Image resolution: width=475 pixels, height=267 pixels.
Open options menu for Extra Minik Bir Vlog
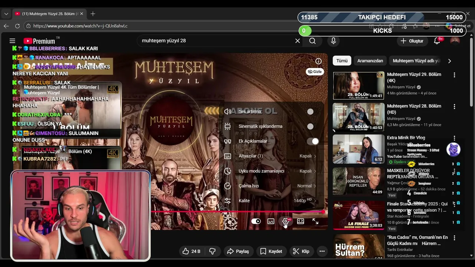(x=454, y=138)
